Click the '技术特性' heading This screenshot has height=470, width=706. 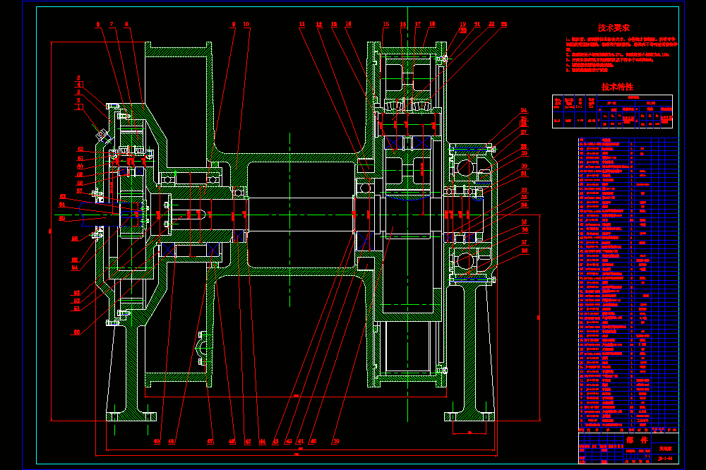617,87
